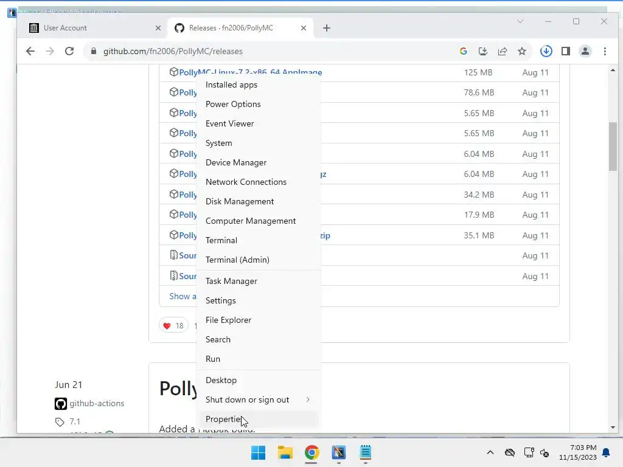
Task: Show Desktop via menu item
Action: 258,381
